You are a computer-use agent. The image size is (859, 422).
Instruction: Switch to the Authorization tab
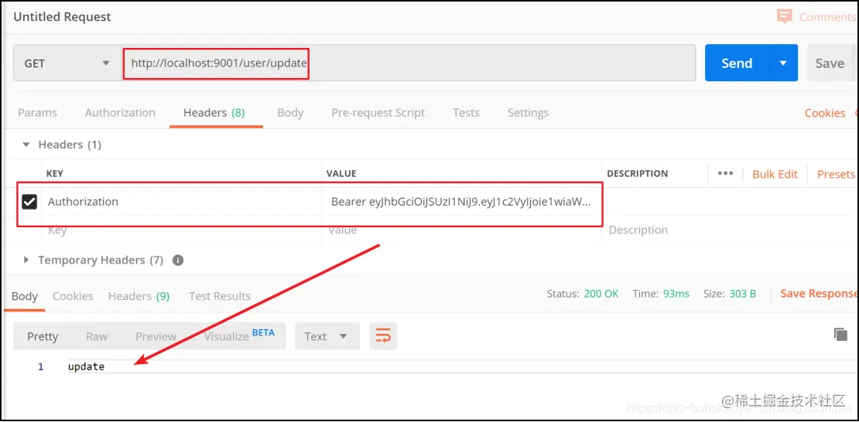(x=120, y=113)
